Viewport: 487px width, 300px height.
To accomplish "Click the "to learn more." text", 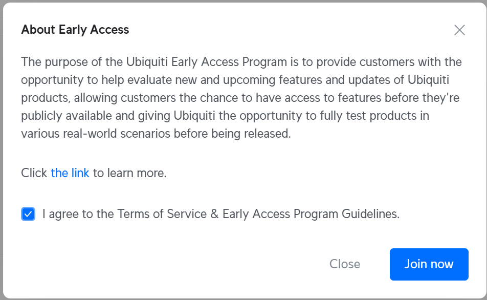I will point(130,173).
